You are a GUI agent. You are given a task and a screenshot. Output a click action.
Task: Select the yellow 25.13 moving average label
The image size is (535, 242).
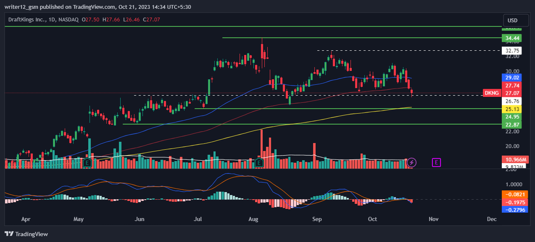click(511, 109)
